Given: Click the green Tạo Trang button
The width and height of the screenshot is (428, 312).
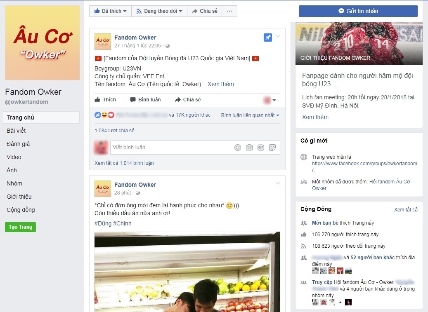Looking at the screenshot, I should coord(21,227).
